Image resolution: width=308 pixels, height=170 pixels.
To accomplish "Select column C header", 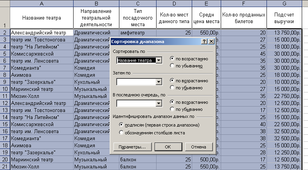I will [x=138, y=4].
